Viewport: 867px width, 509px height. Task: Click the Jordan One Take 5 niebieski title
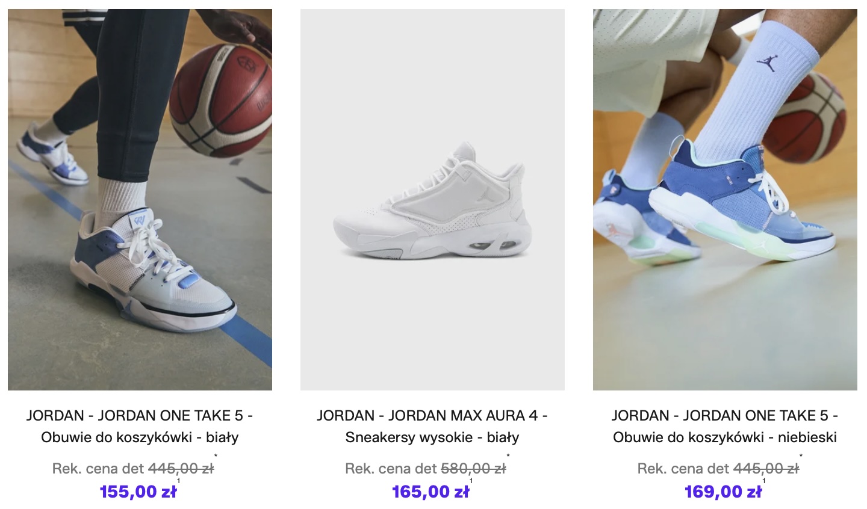(725, 426)
